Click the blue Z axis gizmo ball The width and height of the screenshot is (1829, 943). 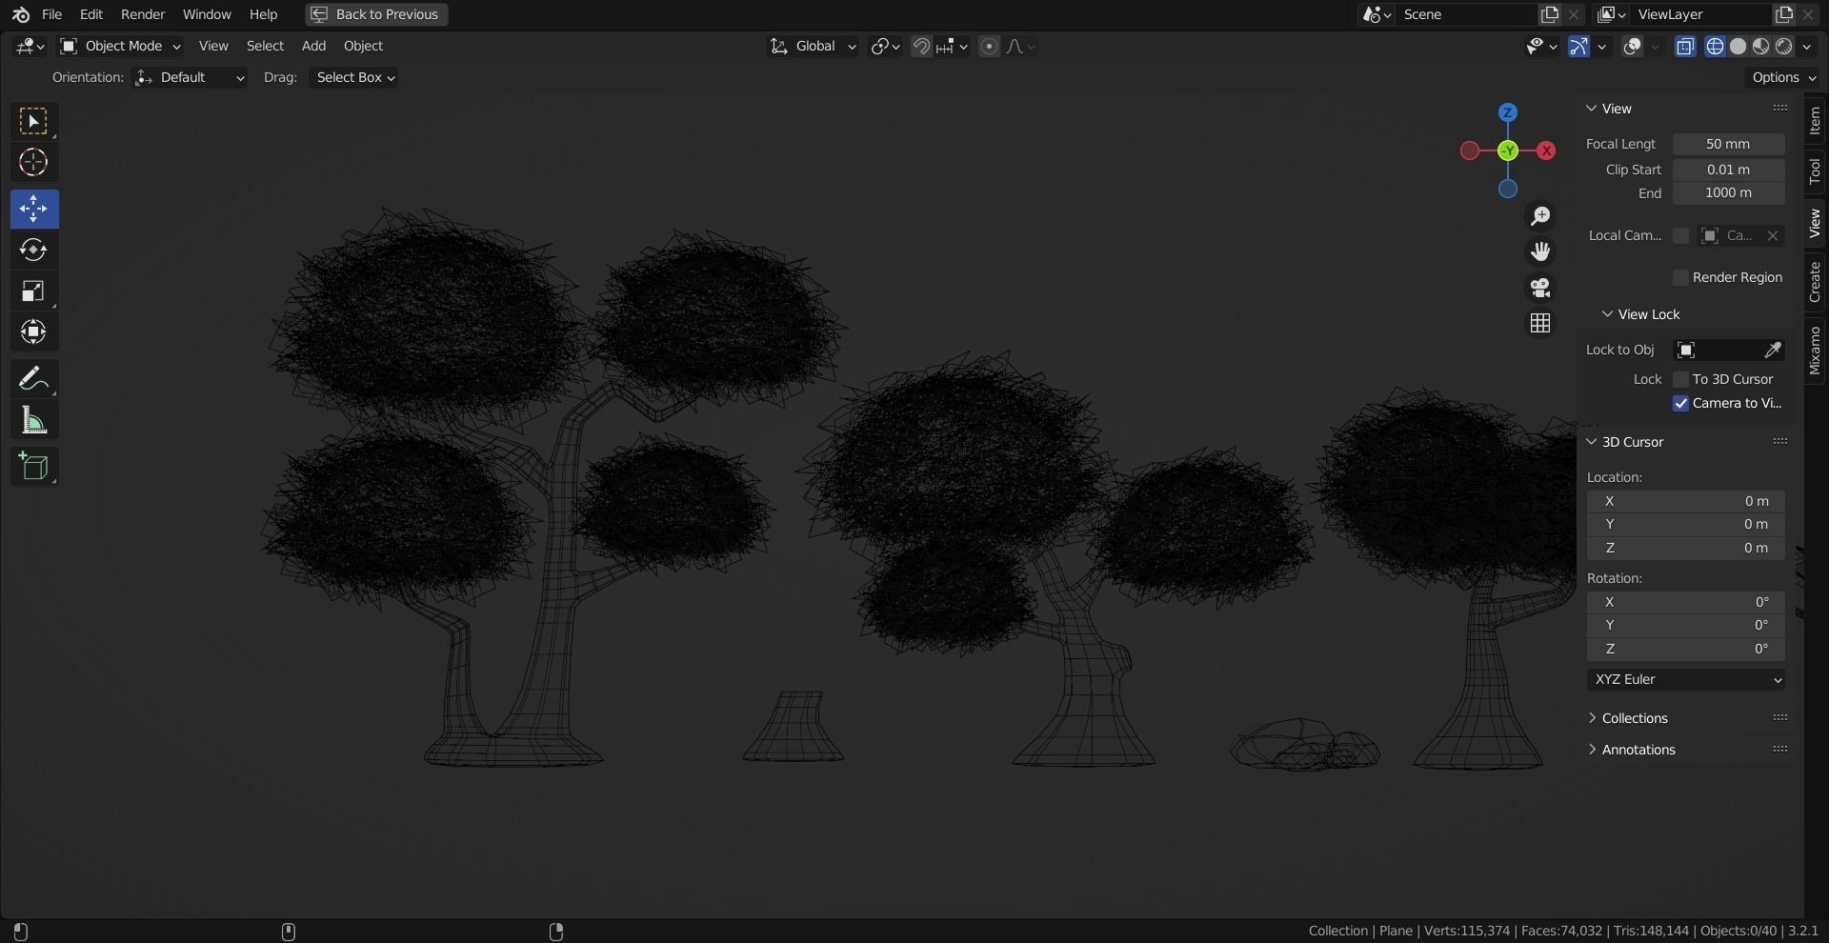pyautogui.click(x=1508, y=112)
